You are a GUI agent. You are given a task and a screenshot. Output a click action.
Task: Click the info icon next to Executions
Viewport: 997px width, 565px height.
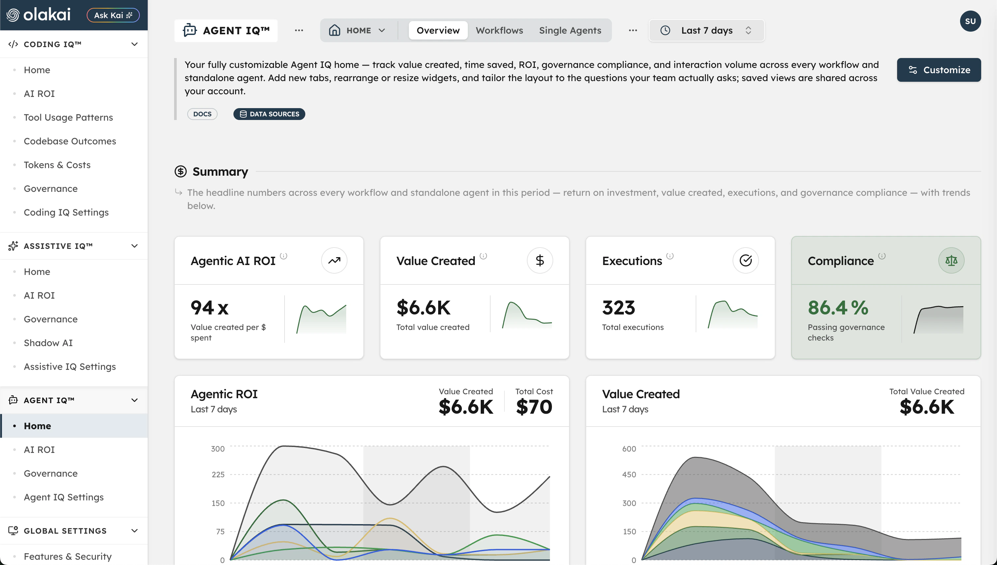point(670,256)
